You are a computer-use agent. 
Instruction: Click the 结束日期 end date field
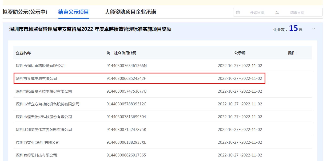tap(297, 13)
